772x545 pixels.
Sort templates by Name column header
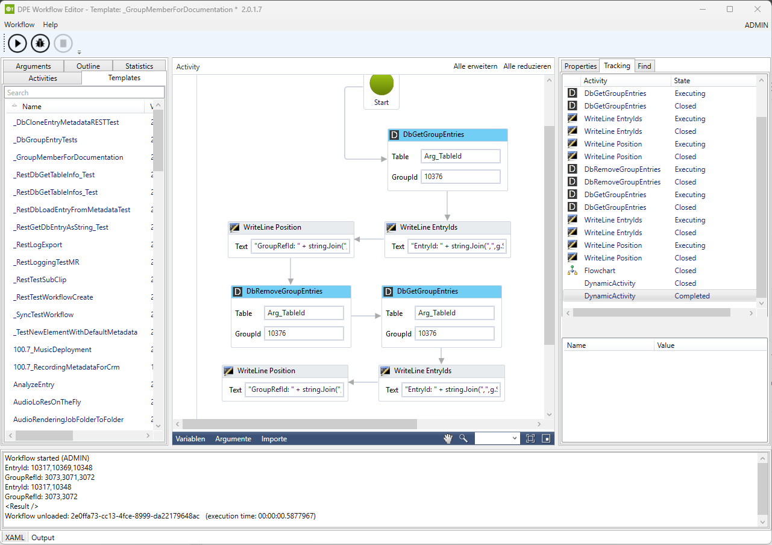[32, 107]
